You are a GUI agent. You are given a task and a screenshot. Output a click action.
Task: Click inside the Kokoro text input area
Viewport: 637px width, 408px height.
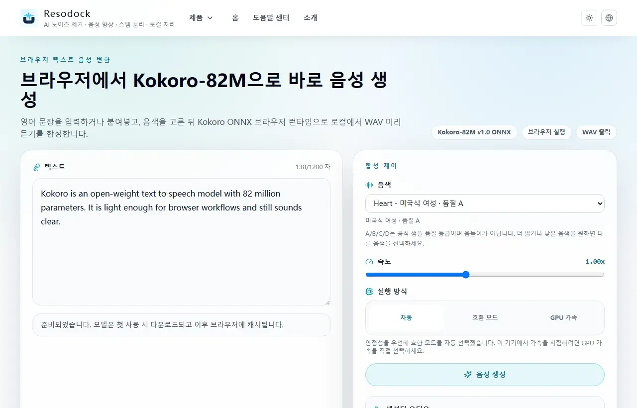pos(181,242)
